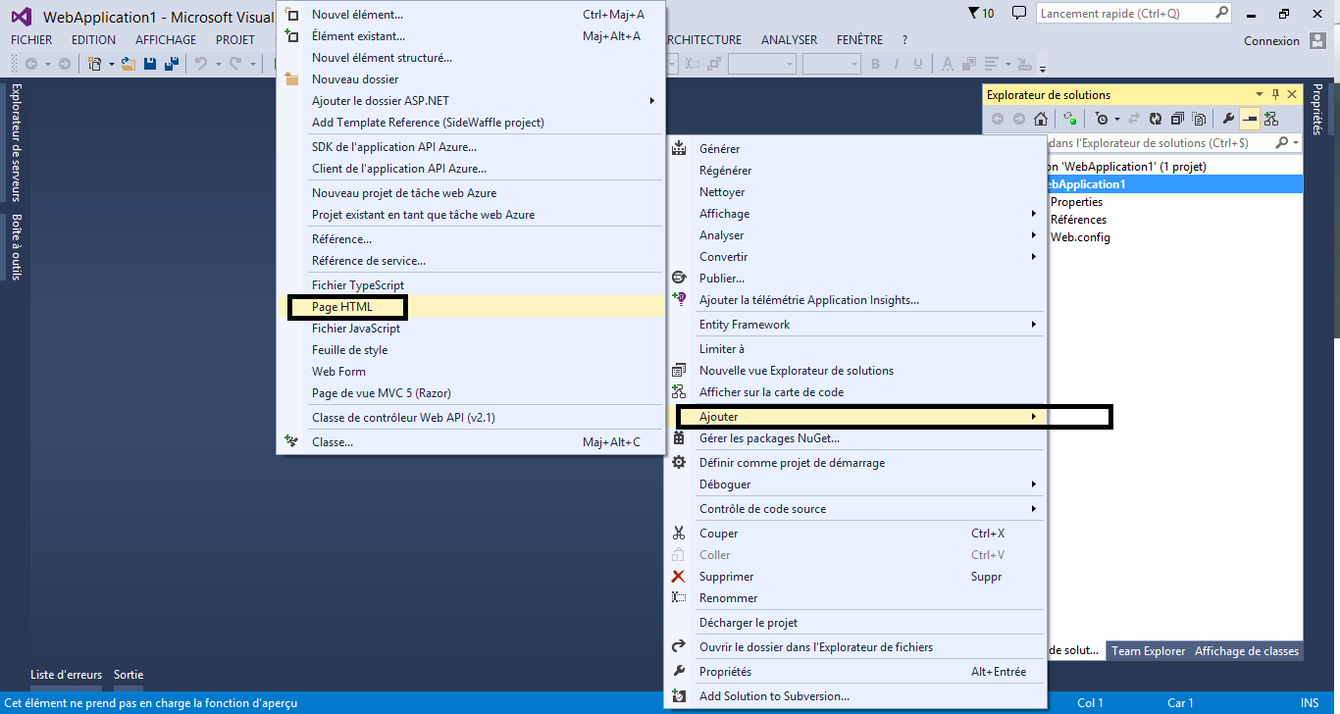The height and width of the screenshot is (714, 1340).
Task: Expand Ajouter le dossier ASP.NET submenu
Action: (471, 101)
